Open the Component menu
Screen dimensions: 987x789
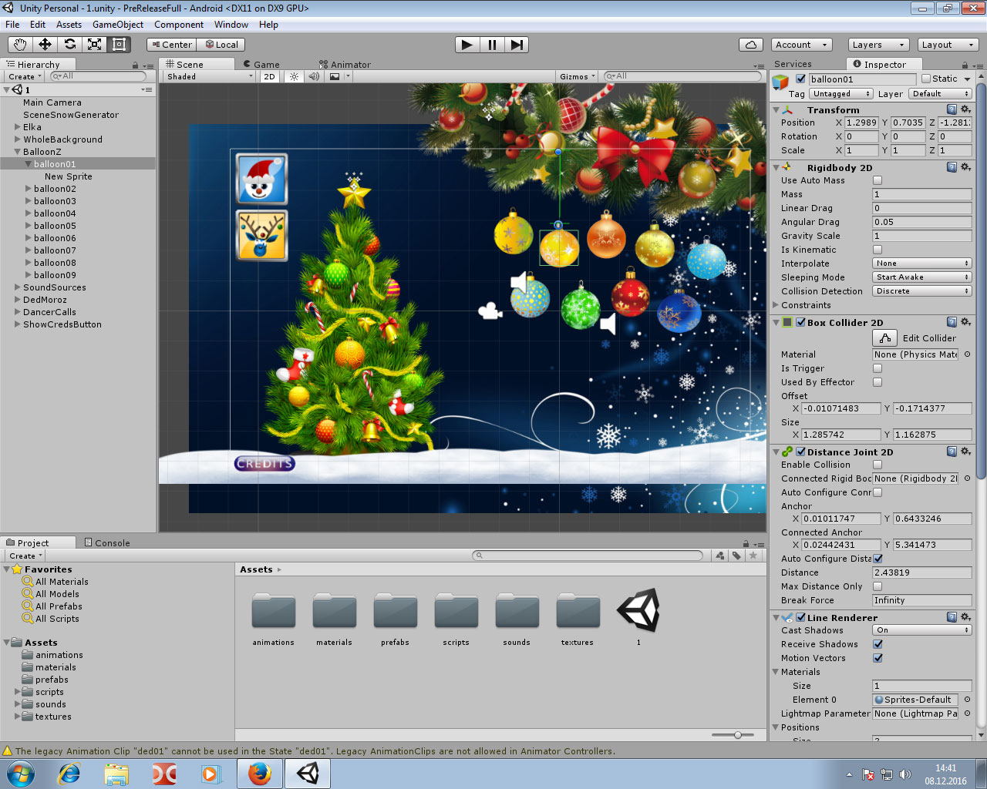coord(178,25)
